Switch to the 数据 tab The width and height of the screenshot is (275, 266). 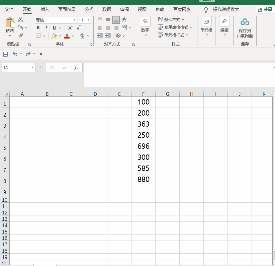[x=107, y=9]
